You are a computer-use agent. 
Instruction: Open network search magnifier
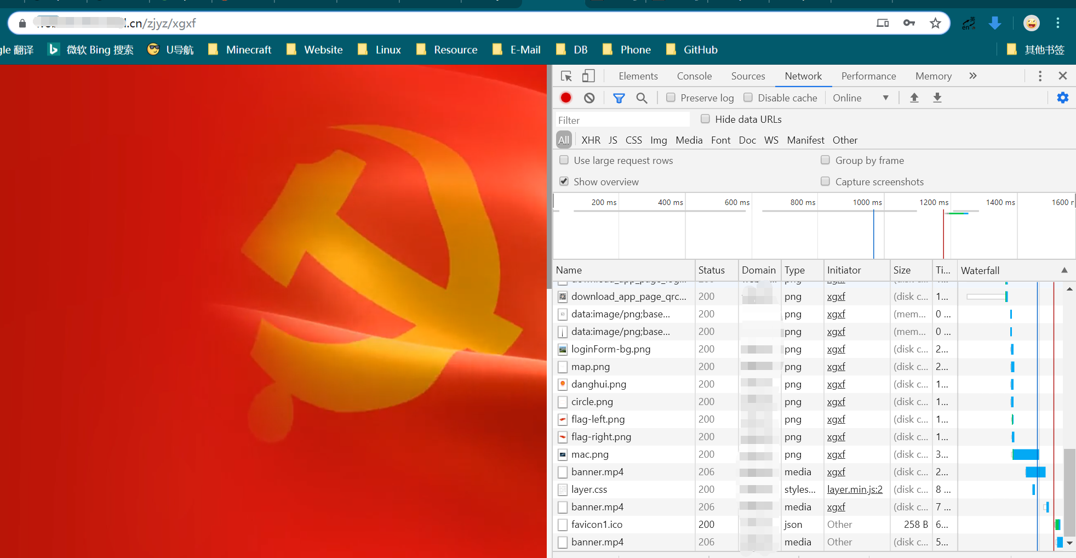coord(642,98)
